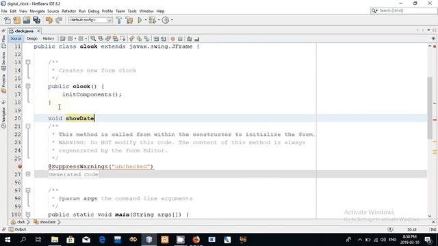The width and height of the screenshot is (438, 246).
Task: Select the clock.java editor tab
Action: point(24,31)
